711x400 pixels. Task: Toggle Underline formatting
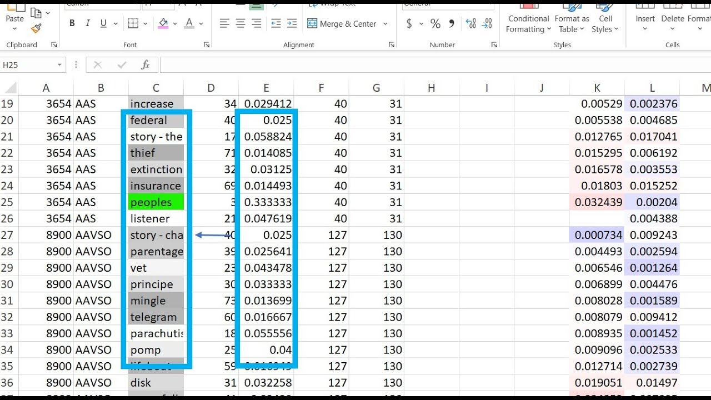pos(103,23)
